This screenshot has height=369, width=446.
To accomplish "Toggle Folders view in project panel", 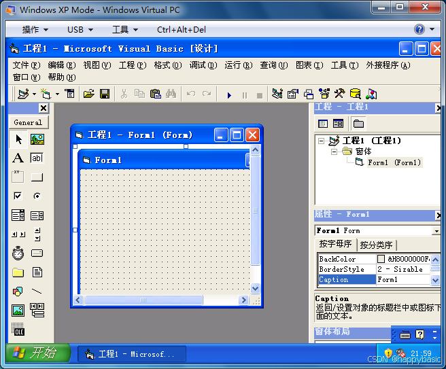I will point(358,124).
